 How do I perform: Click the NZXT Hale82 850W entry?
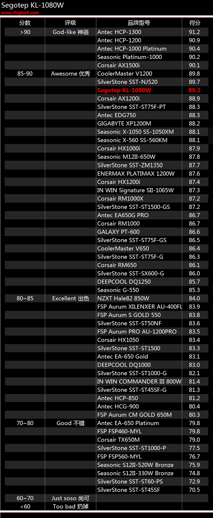pos(123,298)
